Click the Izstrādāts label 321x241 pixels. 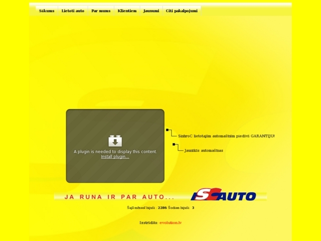(149, 223)
